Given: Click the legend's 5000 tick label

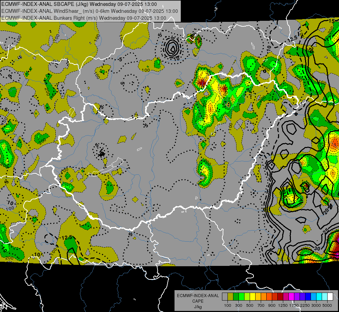Looking at the screenshot, I should (327, 305).
